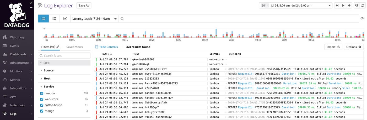
Task: Open log row arn:aws:lmb-yqzrt8888
Action: (x=229, y=112)
